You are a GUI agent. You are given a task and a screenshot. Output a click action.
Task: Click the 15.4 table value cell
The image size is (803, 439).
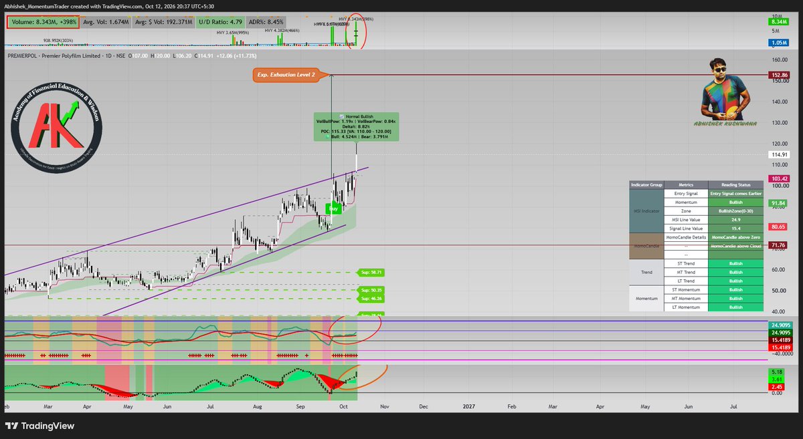(736, 229)
